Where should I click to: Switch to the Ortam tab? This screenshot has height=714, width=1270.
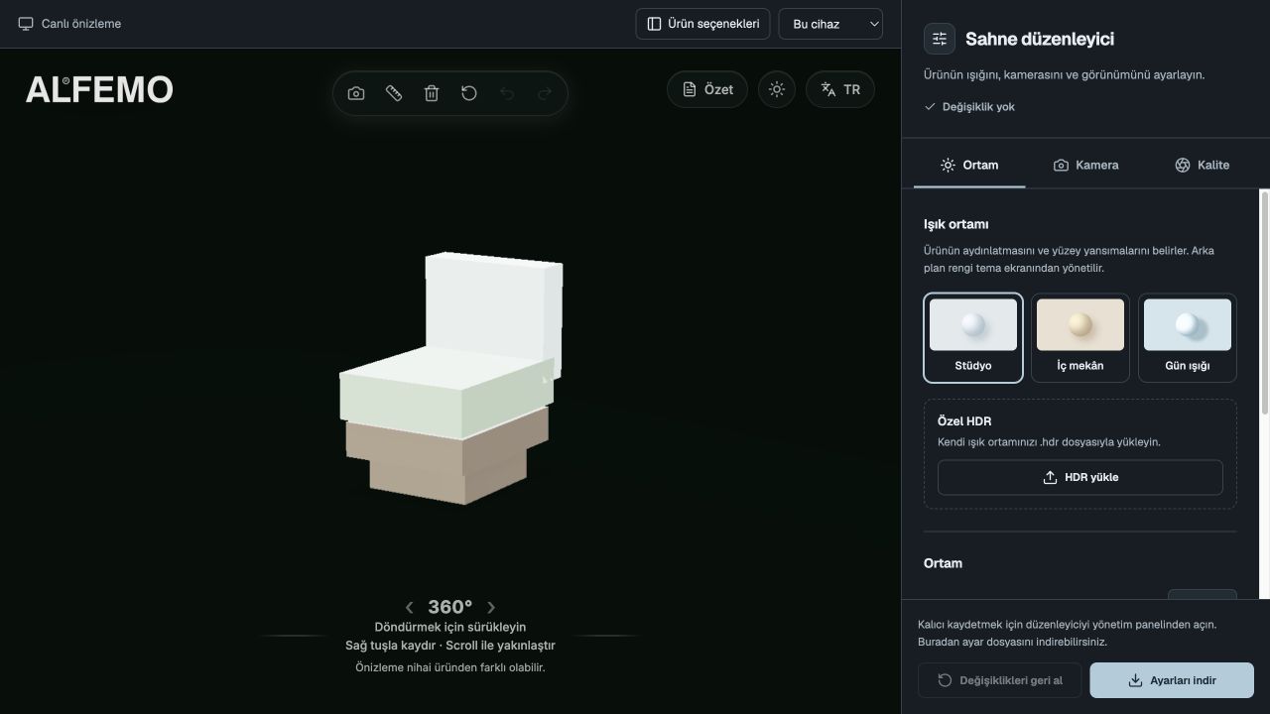[x=969, y=165]
